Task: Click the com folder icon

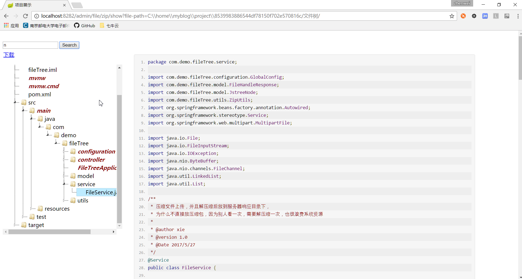Action: click(x=49, y=127)
